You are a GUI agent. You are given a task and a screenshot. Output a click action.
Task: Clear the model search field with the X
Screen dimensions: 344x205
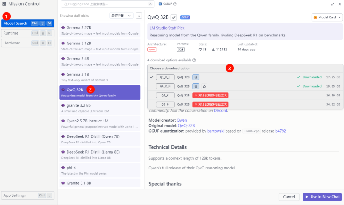click(x=150, y=4)
